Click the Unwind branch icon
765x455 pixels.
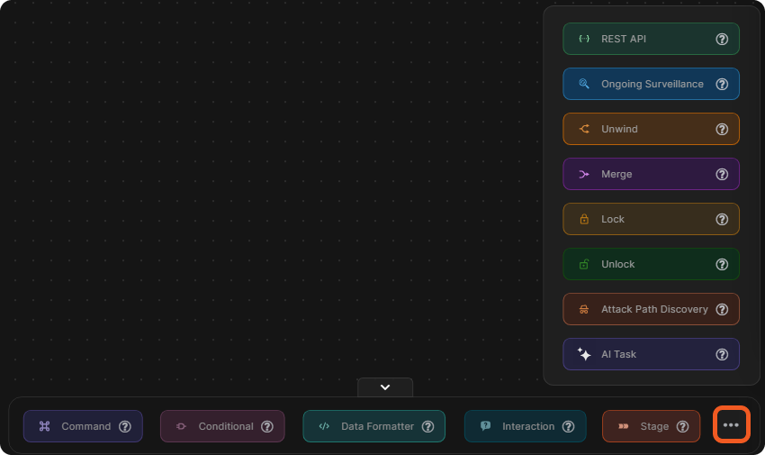(x=584, y=129)
